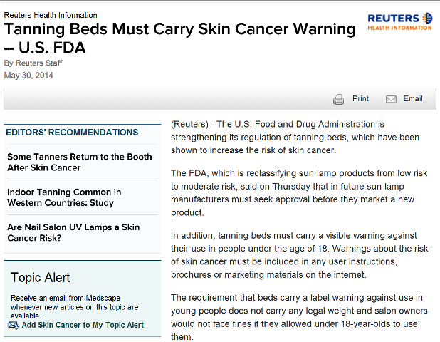Click the Reuters Health Information logo
Image resolution: width=440 pixels, height=342 pixels.
[x=400, y=21]
